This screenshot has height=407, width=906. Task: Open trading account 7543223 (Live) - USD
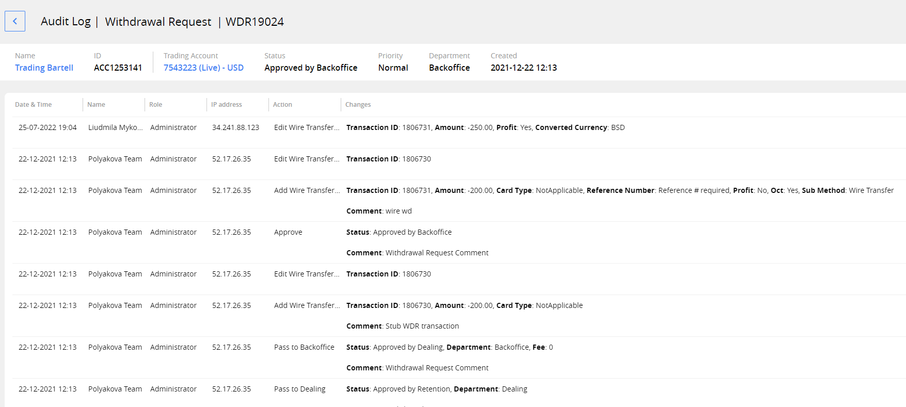tap(203, 68)
